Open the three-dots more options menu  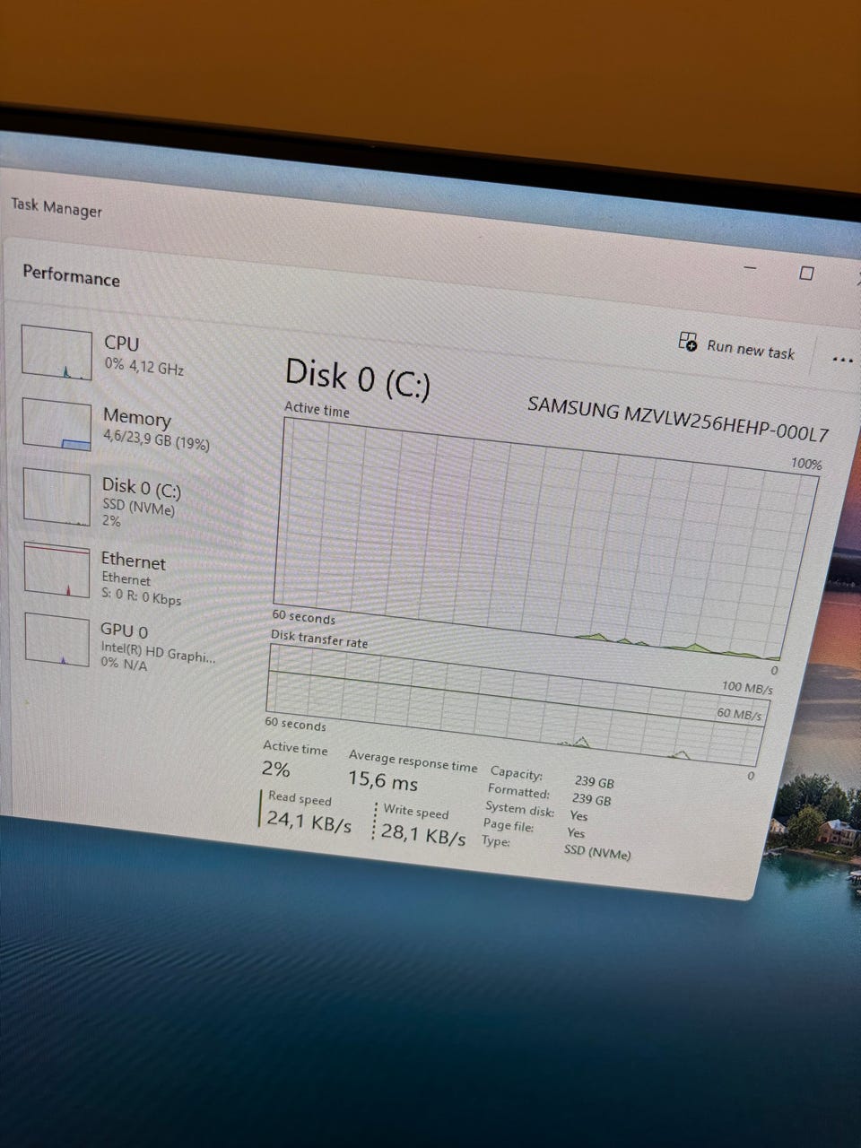[x=842, y=360]
